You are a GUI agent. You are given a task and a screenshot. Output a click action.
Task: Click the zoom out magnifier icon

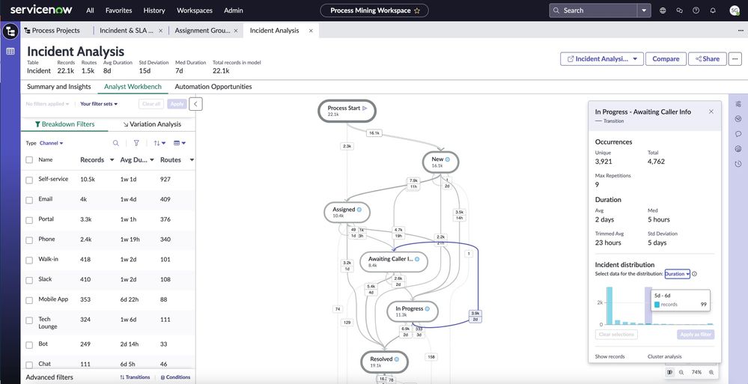681,372
